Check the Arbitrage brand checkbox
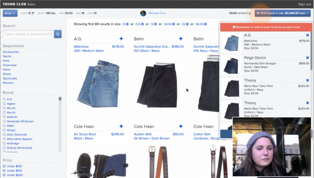Image resolution: width=314 pixels, height=178 pixels. [x=4, y=143]
